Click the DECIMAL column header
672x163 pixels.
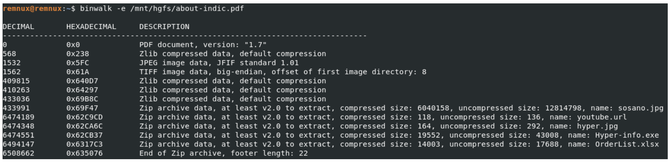click(18, 27)
